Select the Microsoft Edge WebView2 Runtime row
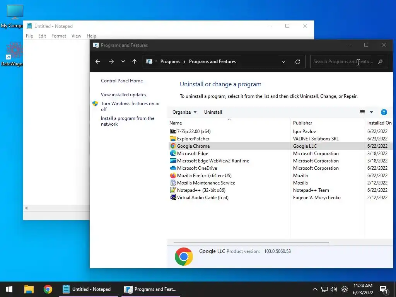The height and width of the screenshot is (297, 396). tap(280, 160)
